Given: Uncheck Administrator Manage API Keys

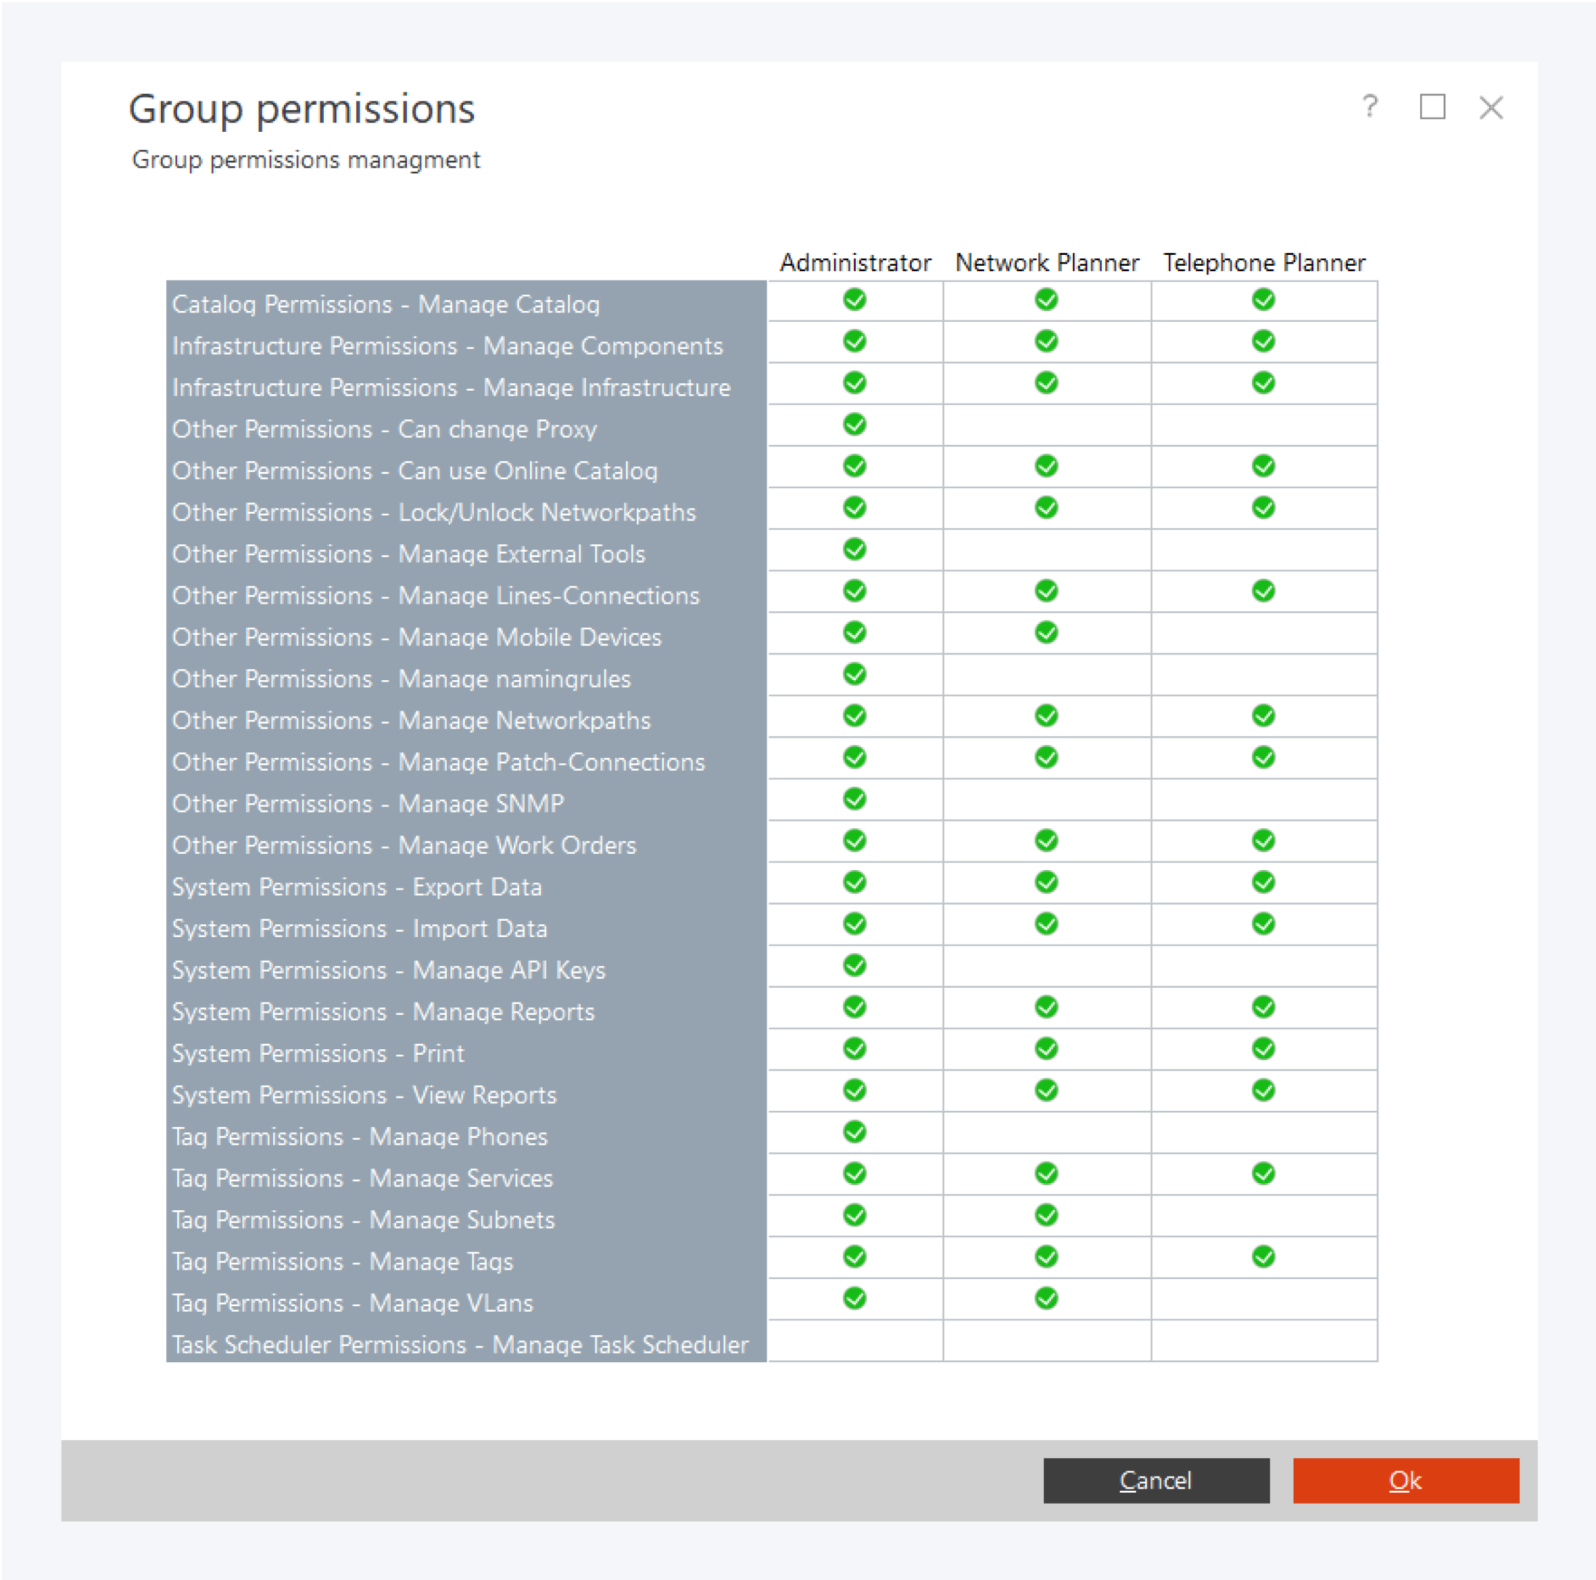Looking at the screenshot, I should [x=854, y=965].
